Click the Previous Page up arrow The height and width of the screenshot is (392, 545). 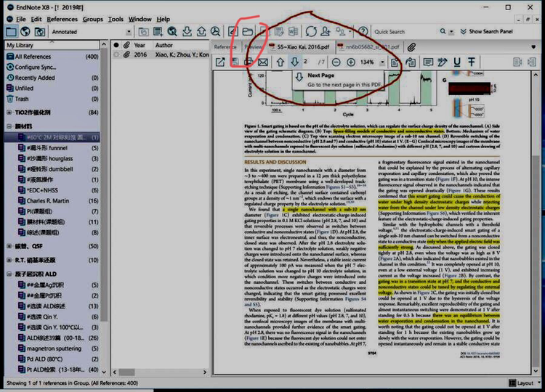[279, 62]
